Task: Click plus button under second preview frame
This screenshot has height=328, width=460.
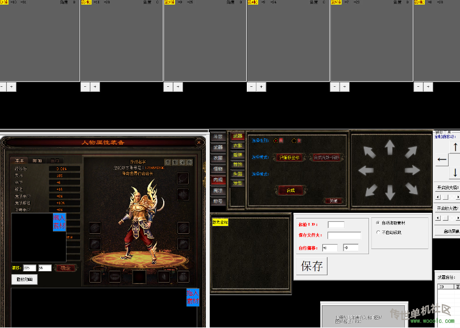Action: pyautogui.click(x=95, y=87)
